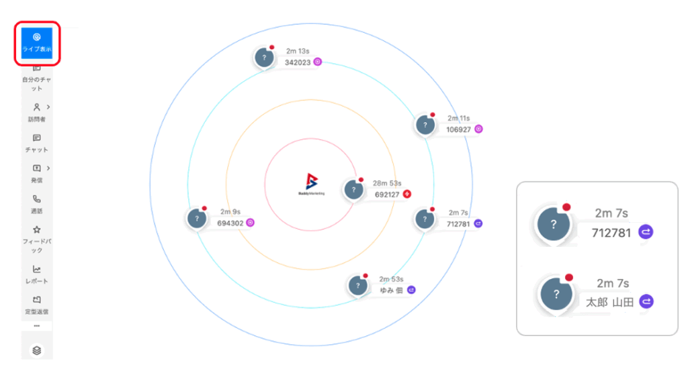Click red icon next to visitor 692127
688x369 pixels.
click(x=406, y=195)
